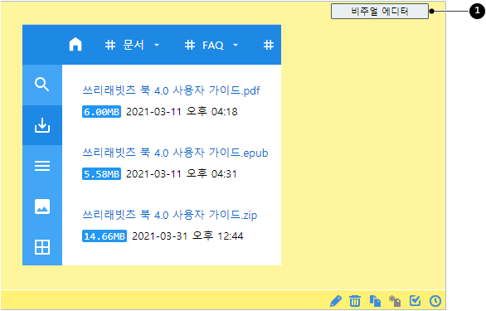Open history with the clock icon
Viewport: 486px width, 311px height.
(435, 301)
